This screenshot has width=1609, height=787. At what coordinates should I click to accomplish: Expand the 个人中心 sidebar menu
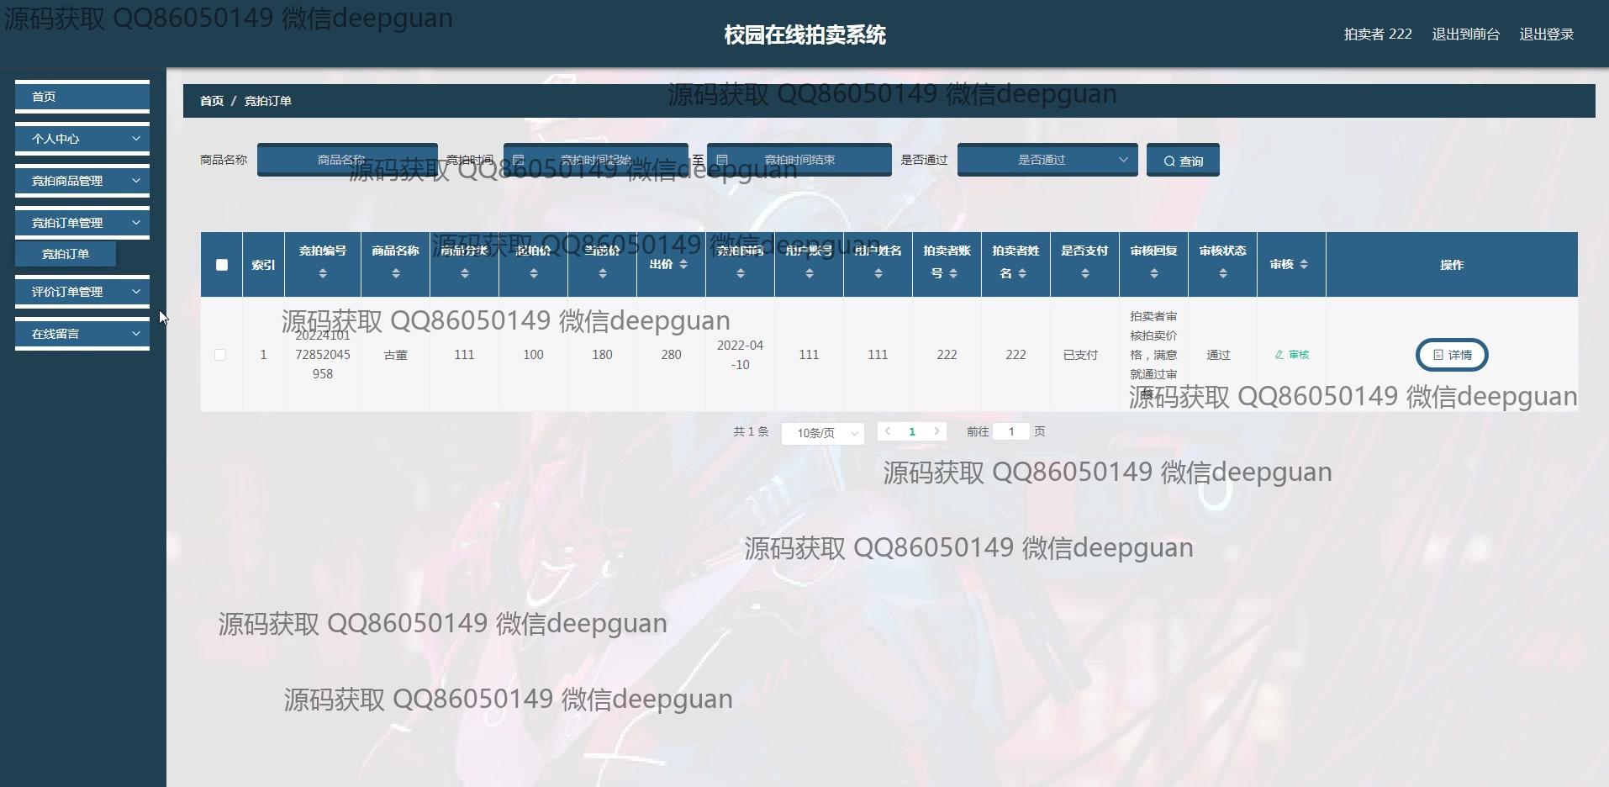pos(82,139)
